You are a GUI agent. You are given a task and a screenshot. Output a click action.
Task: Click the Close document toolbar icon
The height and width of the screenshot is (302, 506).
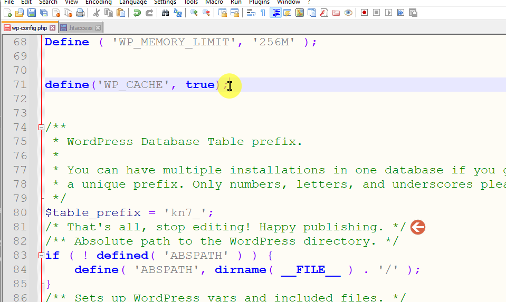pos(56,13)
